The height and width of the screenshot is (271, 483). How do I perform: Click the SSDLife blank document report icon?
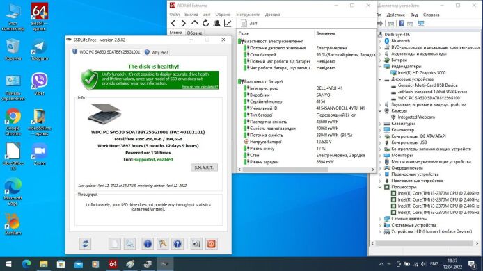(115, 244)
